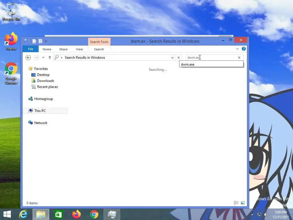Launch Google Chrome from the taskbar
Image resolution: width=293 pixels, height=220 pixels.
[x=94, y=214]
